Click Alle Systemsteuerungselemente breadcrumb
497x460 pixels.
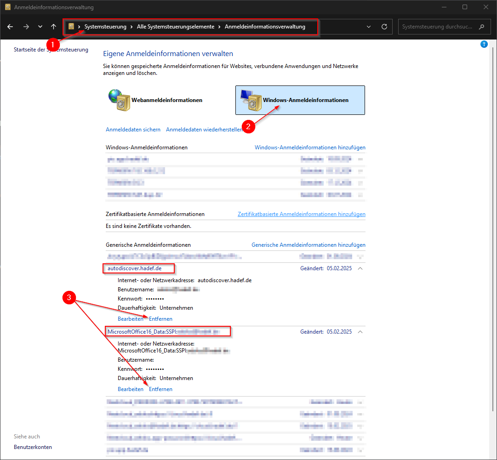tap(175, 27)
